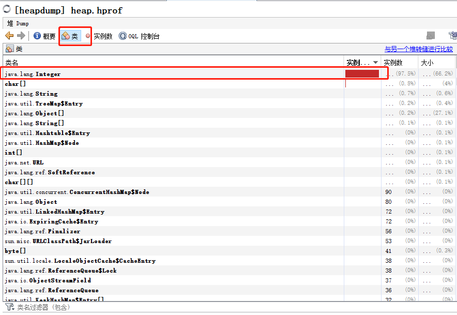Viewport: 457px width, 315px height.
Task: Click the 堆 Dump tab label
Action: pos(18,23)
